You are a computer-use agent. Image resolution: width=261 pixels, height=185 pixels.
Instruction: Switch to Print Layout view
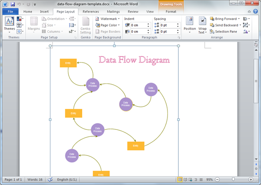tap(180, 179)
